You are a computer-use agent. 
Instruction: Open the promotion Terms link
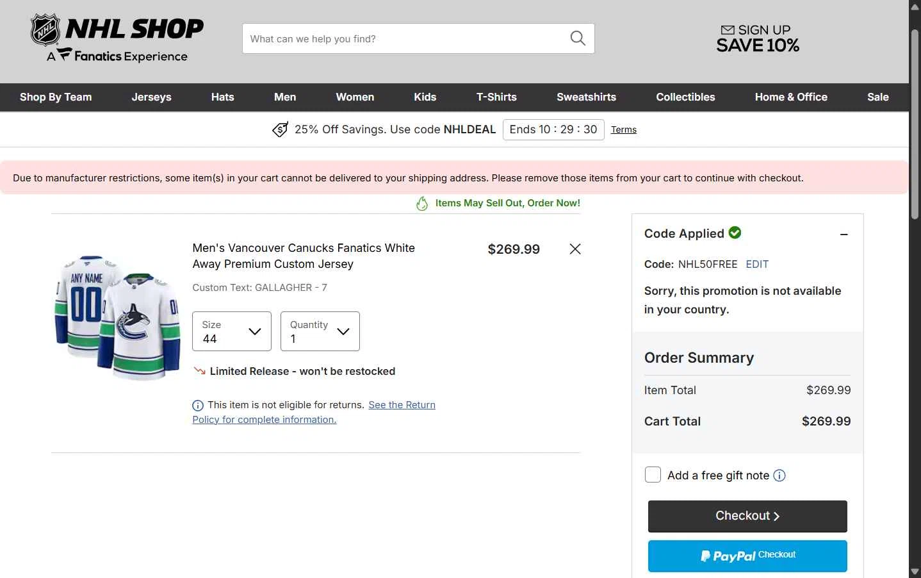(624, 129)
